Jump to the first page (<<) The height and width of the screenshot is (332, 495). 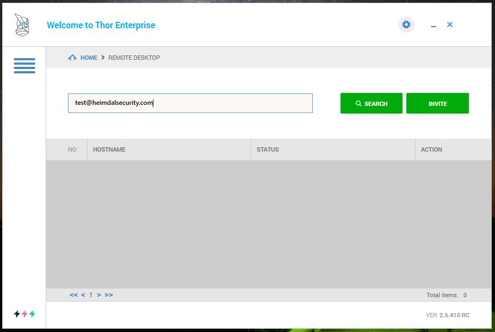73,295
